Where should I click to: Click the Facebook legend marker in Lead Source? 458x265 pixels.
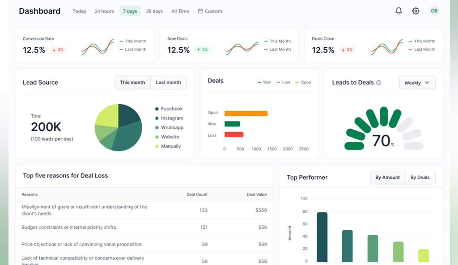coord(156,108)
